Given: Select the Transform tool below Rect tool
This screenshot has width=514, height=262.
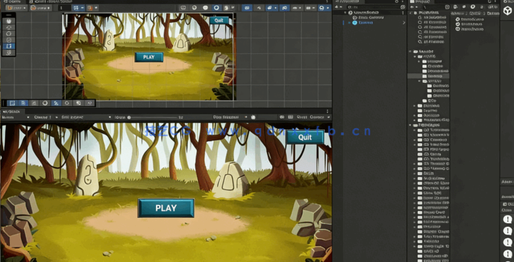Looking at the screenshot, I should pos(9,53).
